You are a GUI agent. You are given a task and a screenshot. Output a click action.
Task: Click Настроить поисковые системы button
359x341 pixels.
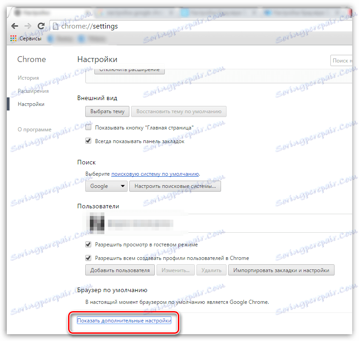[175, 186]
